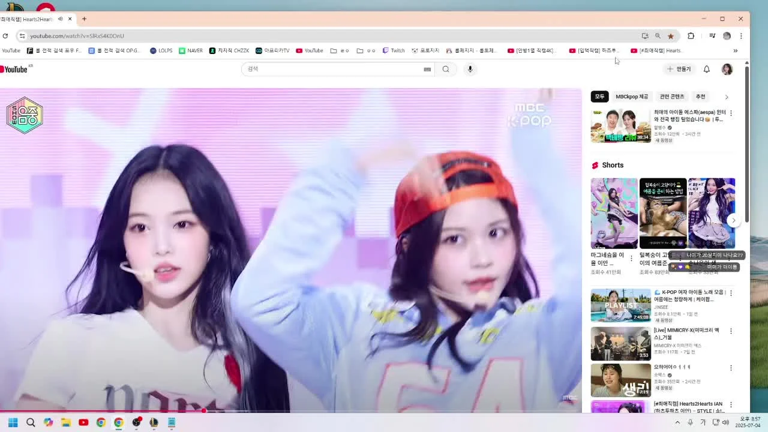Open the 포로지지 bookmark
The width and height of the screenshot is (768, 432).
pos(425,51)
